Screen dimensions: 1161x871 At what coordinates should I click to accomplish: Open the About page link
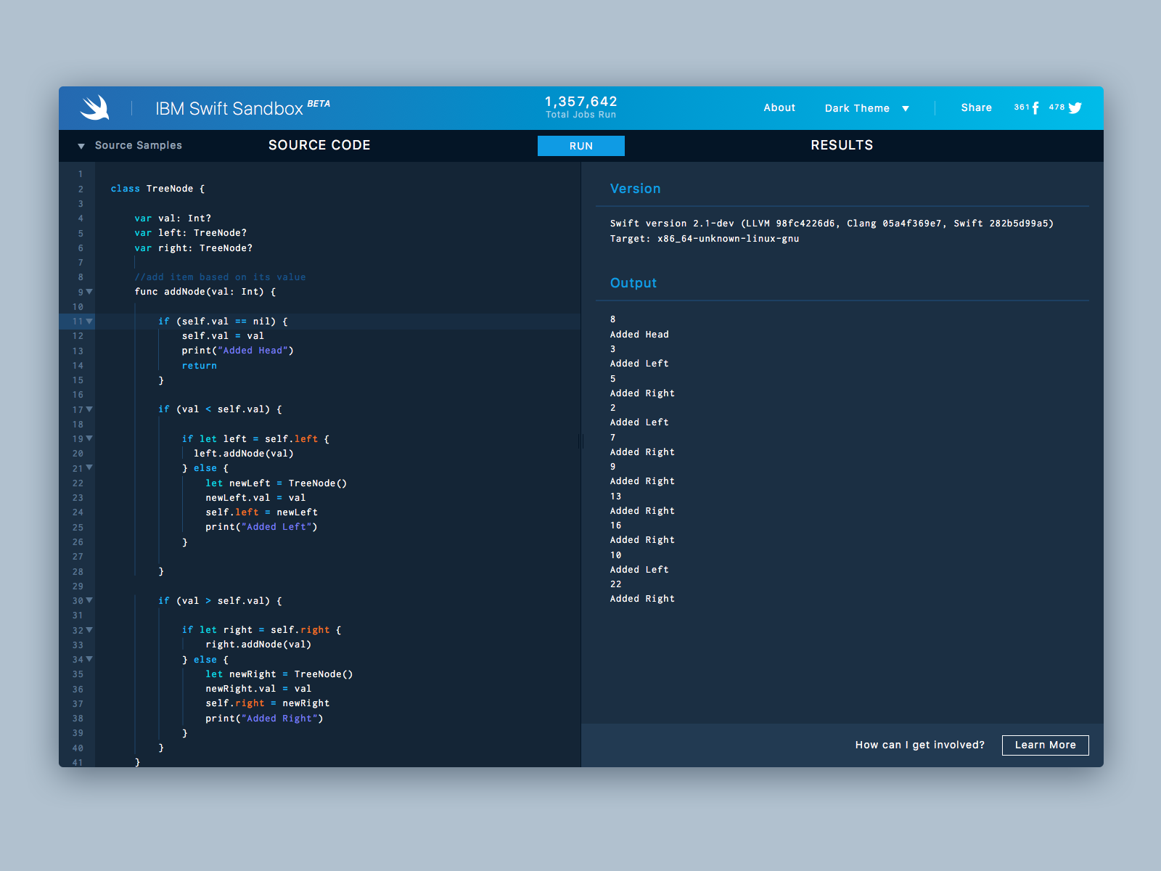pos(779,107)
